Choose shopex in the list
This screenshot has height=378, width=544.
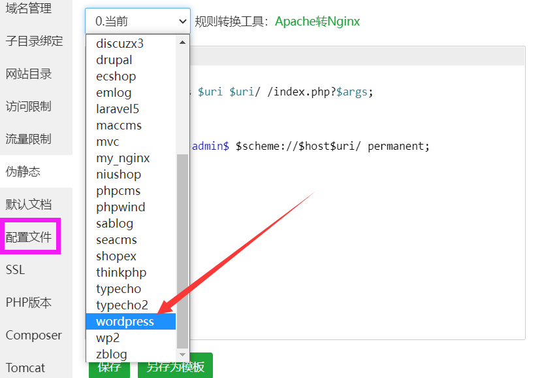pyautogui.click(x=131, y=256)
